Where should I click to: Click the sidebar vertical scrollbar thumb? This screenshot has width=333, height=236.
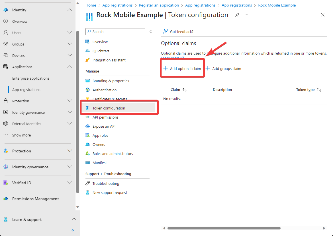[77, 112]
